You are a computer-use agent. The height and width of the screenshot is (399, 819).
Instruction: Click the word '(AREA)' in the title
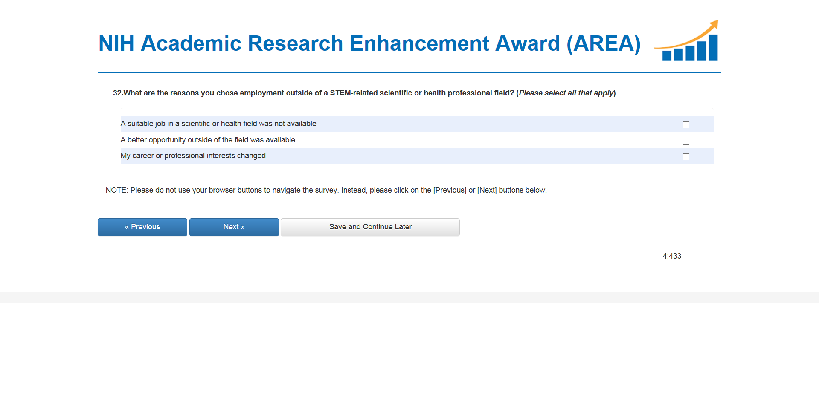pos(604,43)
